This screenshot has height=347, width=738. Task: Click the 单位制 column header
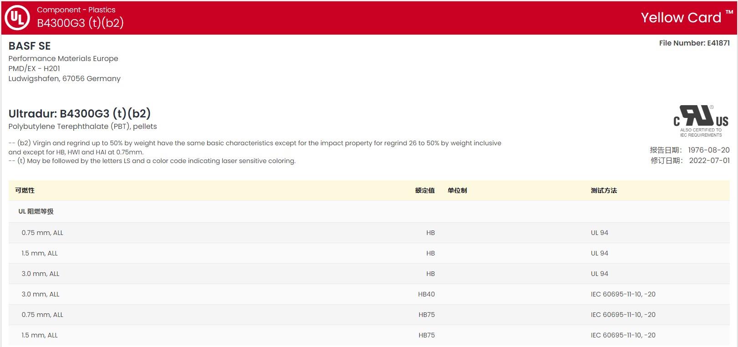pos(457,190)
